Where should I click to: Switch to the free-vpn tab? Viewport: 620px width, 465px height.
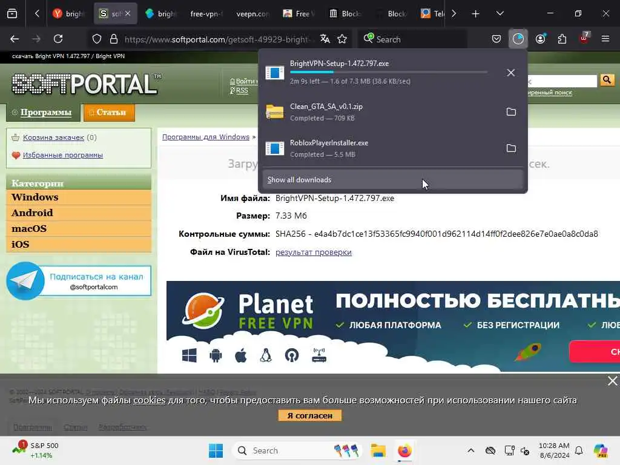click(x=206, y=14)
